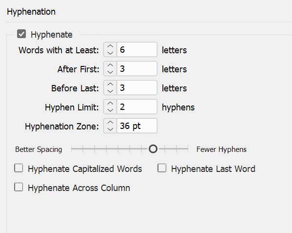Click the Better Spacing slider handle
This screenshot has width=292, height=233.
pyautogui.click(x=153, y=149)
